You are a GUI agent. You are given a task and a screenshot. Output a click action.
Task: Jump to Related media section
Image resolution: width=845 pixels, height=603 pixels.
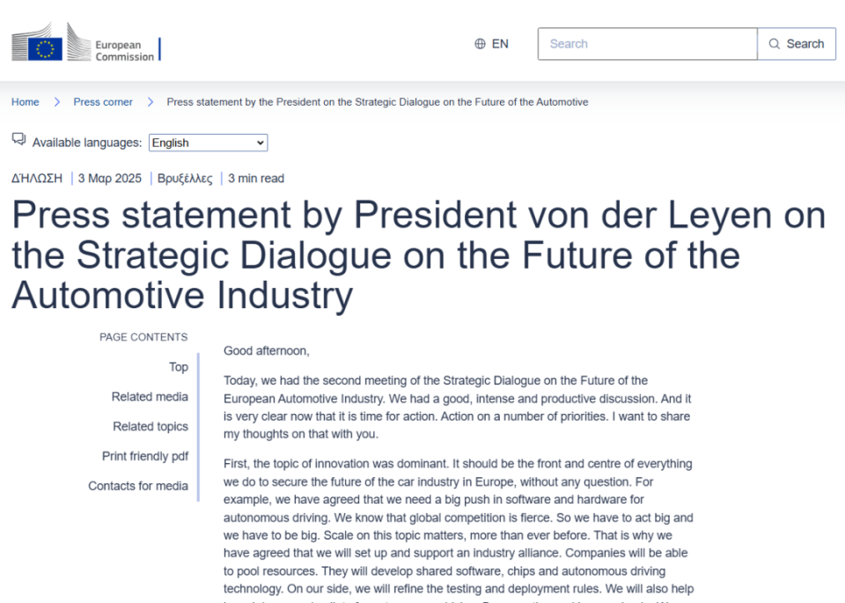150,397
